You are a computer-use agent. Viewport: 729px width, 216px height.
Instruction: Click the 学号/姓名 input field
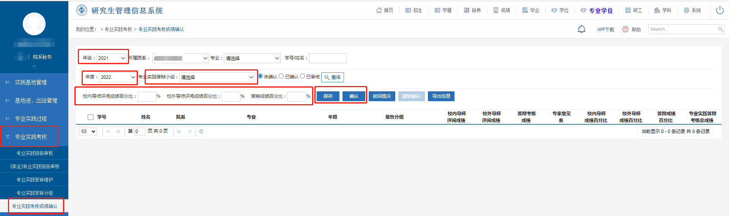coord(327,58)
